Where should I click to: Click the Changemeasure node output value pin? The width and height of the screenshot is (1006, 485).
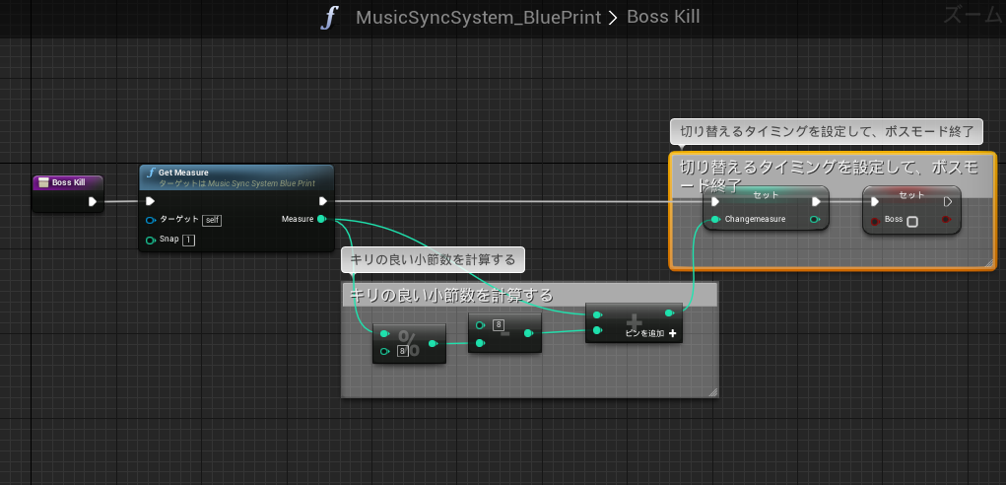coord(816,220)
